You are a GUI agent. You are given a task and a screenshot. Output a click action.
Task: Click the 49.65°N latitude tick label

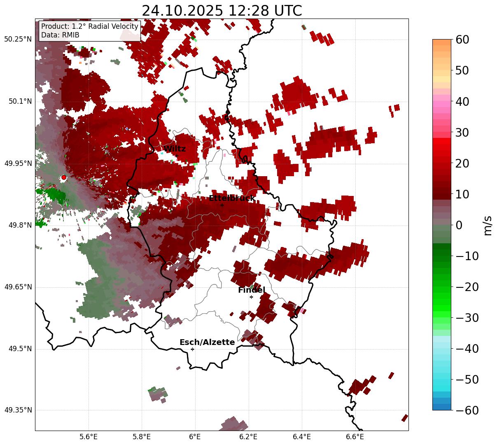click(18, 287)
